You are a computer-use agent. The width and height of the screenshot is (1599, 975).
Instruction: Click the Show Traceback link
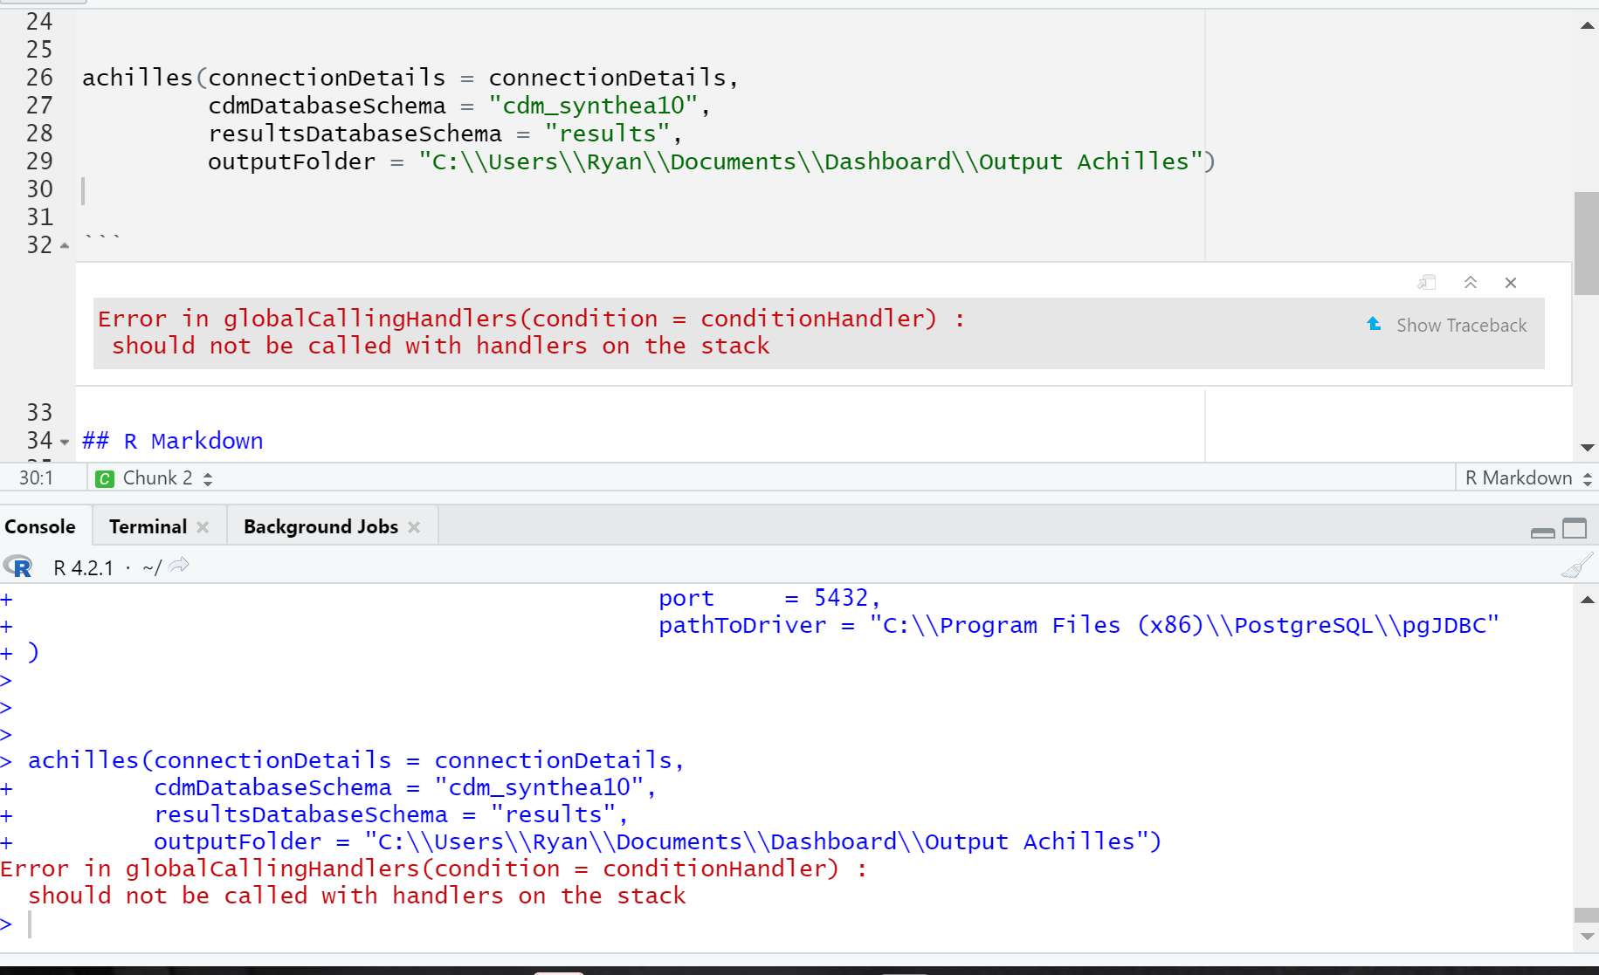pos(1461,324)
